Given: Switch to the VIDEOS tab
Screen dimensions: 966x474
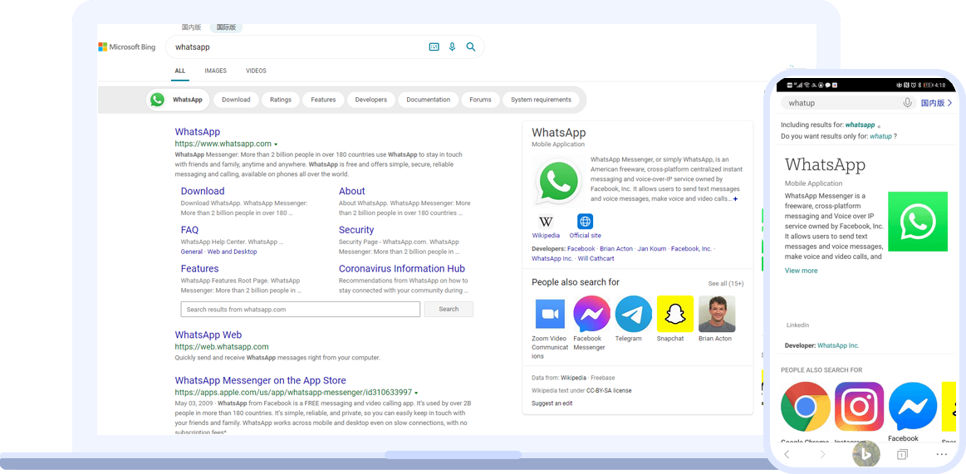Looking at the screenshot, I should (x=256, y=71).
